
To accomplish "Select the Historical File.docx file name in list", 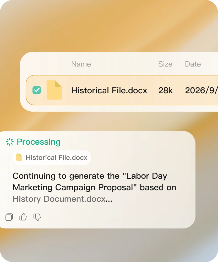I will coord(109,90).
